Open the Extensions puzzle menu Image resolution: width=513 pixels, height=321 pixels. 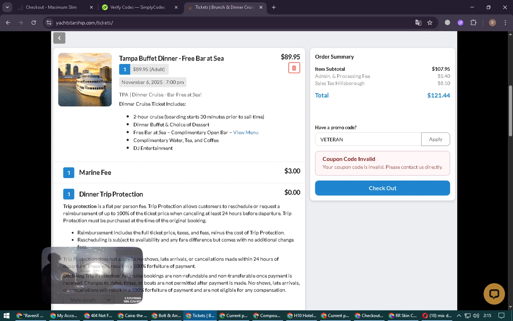coord(473,23)
